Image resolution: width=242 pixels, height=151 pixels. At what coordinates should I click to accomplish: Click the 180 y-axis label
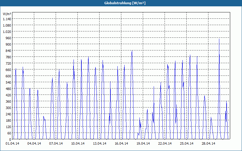click(8, 120)
